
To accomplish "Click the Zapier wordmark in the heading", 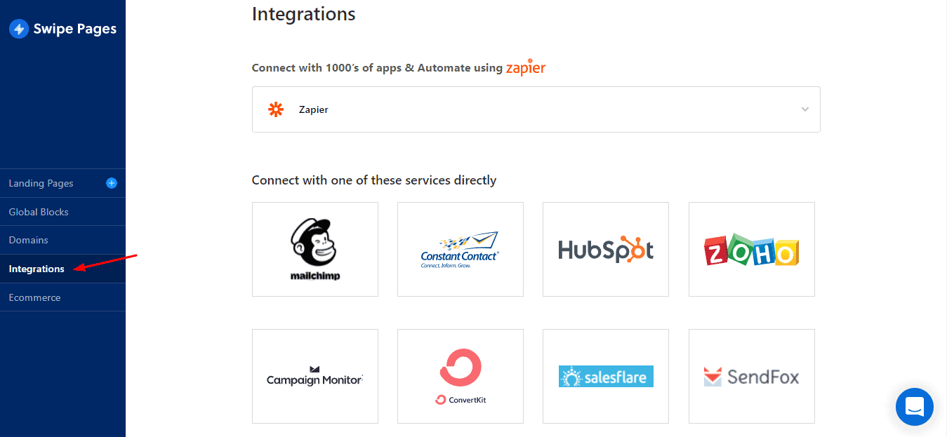I will coord(526,67).
